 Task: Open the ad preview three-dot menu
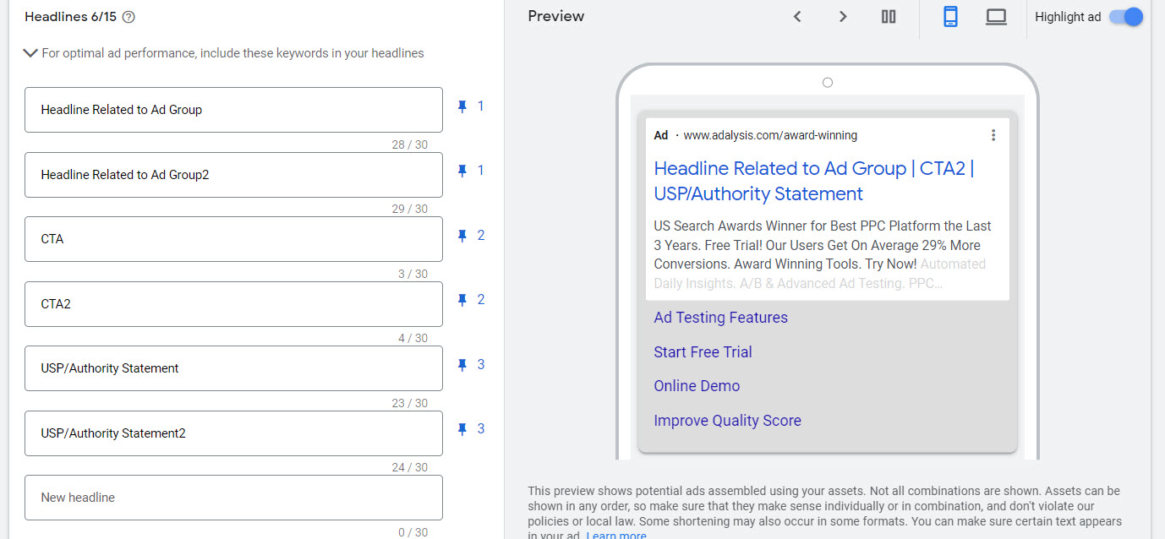pos(993,135)
